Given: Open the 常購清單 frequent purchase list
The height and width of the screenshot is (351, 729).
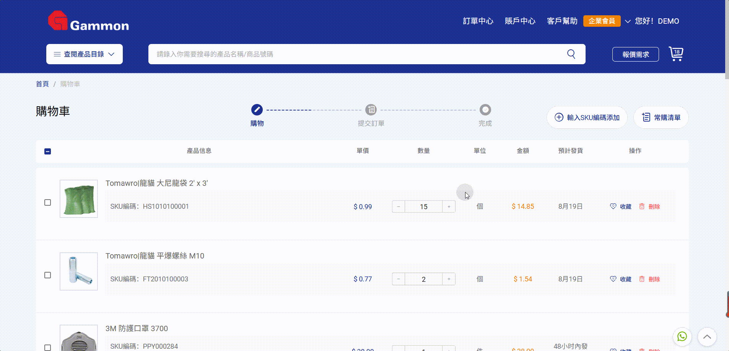Looking at the screenshot, I should point(661,117).
